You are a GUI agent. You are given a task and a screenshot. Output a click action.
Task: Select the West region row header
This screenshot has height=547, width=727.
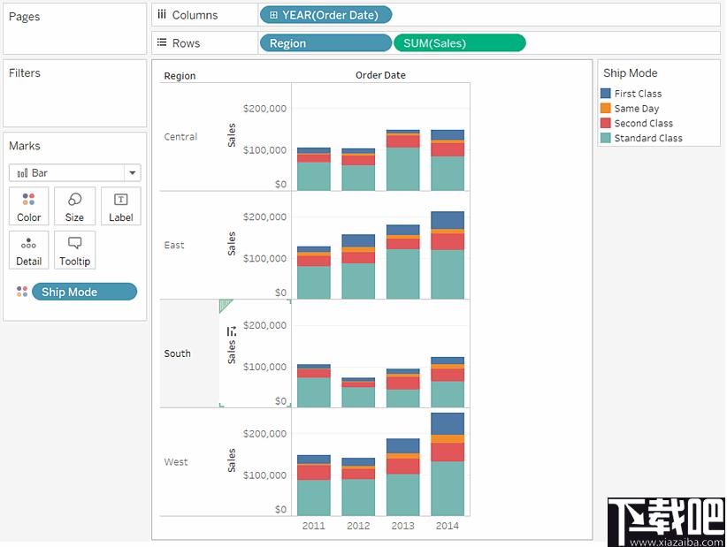coord(176,462)
